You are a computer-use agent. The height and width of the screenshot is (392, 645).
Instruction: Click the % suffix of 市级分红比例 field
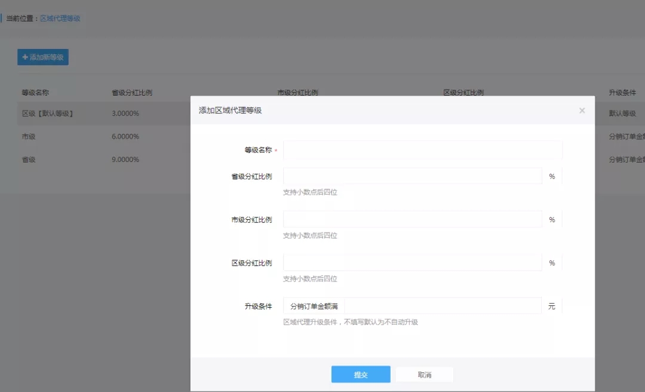pos(552,219)
